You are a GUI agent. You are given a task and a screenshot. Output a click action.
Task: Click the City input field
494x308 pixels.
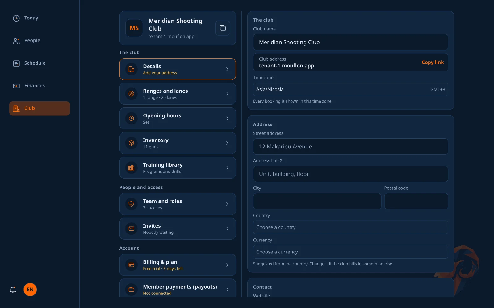tap(317, 201)
